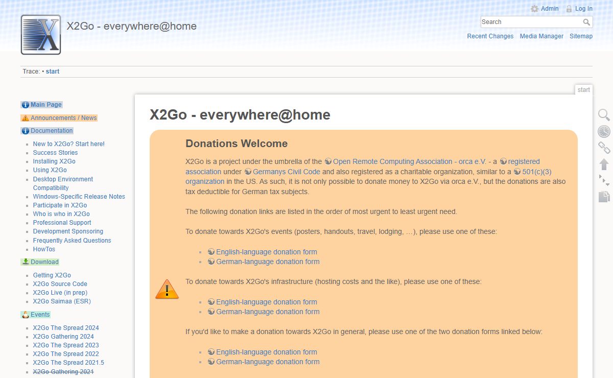Open X2Go Source Code

[60, 284]
